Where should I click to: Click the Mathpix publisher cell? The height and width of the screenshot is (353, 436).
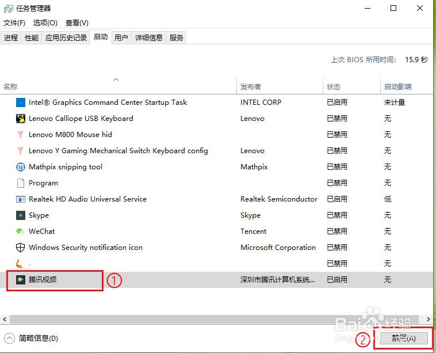pos(254,167)
